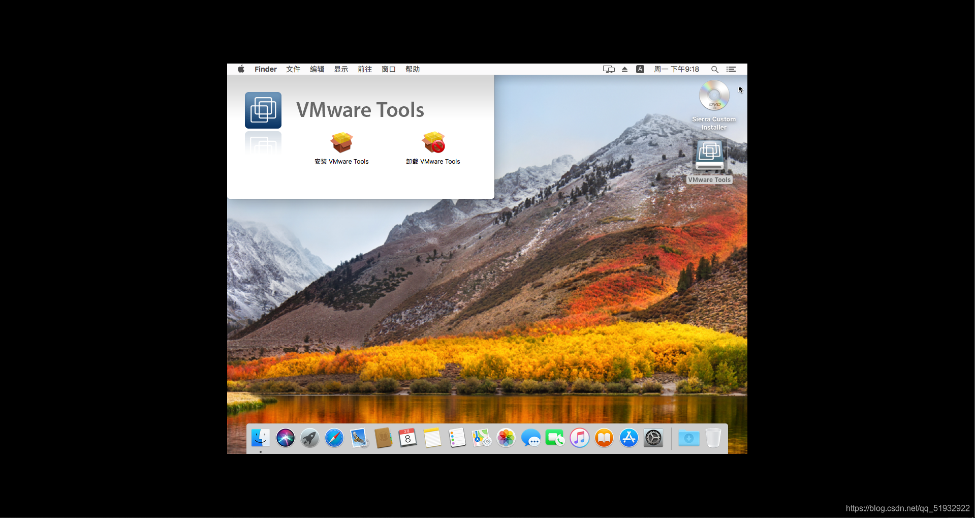Click the 卸载 VMware Tools label
Viewport: 975px width, 518px height.
(x=433, y=162)
